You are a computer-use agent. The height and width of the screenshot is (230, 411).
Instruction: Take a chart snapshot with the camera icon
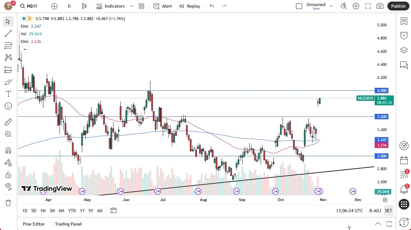coord(380,6)
